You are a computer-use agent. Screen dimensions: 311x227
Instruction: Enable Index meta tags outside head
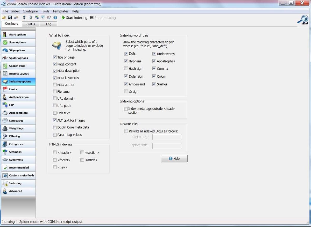126,109
